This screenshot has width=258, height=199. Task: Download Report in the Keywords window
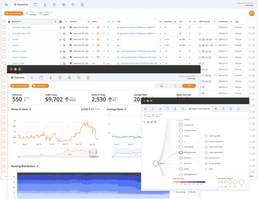(46, 14)
